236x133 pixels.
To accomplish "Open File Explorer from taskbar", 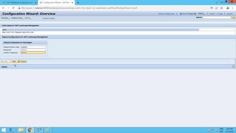I will coord(21,130).
